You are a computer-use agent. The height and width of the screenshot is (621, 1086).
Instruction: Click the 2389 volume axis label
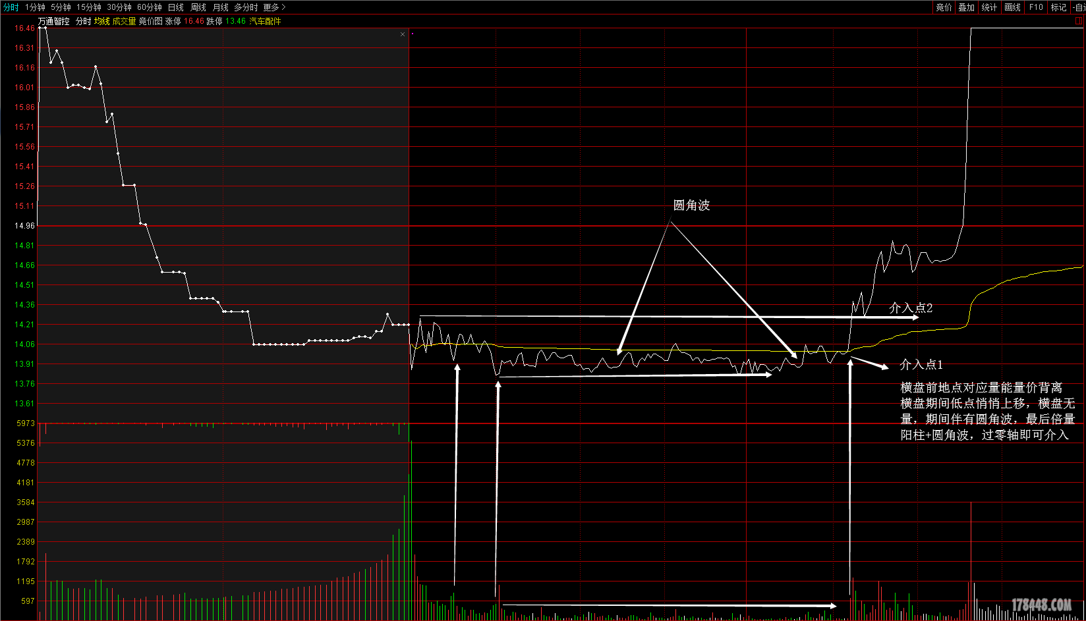point(26,542)
